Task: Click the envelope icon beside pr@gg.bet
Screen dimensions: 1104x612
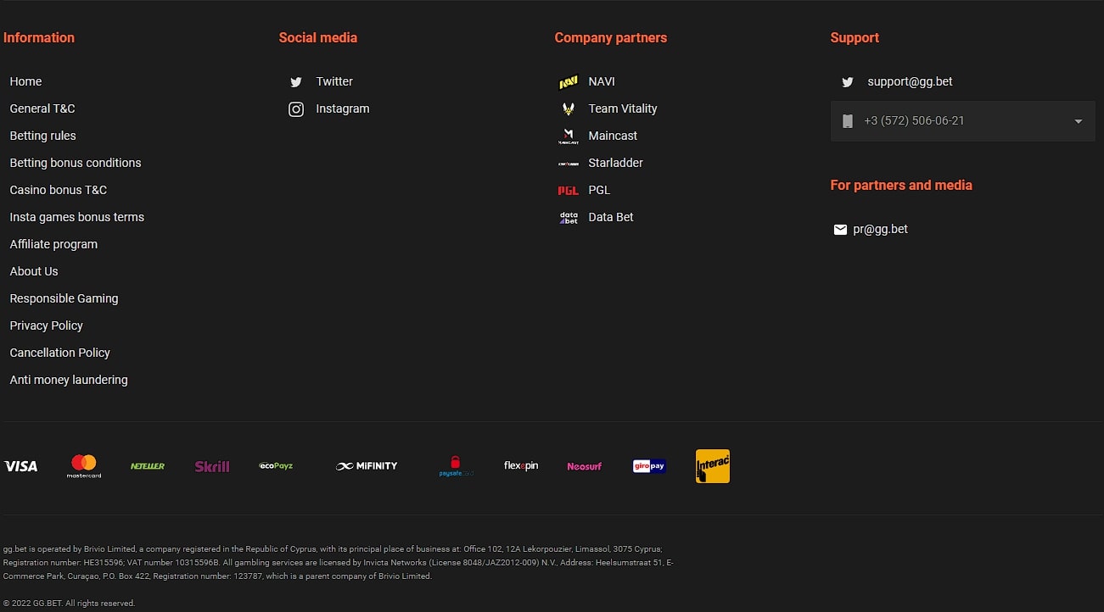Action: [840, 230]
